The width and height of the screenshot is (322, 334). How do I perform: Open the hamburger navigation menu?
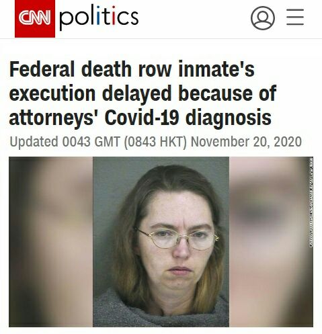click(295, 17)
